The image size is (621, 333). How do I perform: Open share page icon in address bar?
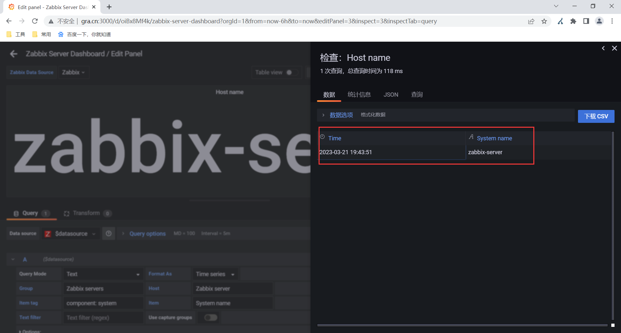[531, 21]
